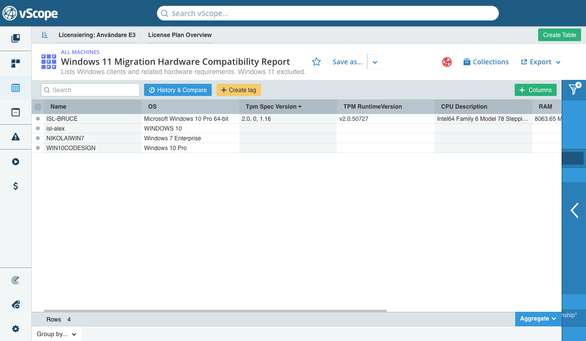Toggle the select-all rows circle in the header
This screenshot has width=586, height=341.
(x=38, y=107)
